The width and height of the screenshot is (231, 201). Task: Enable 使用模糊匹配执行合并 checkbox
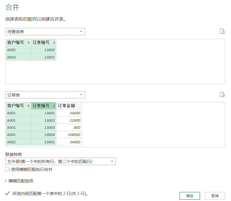click(7, 169)
